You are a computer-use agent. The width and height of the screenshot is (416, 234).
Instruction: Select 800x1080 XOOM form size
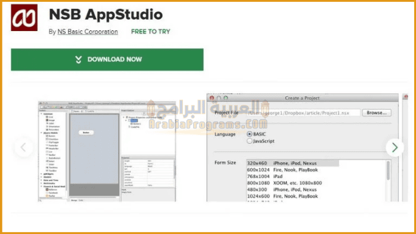pyautogui.click(x=284, y=183)
